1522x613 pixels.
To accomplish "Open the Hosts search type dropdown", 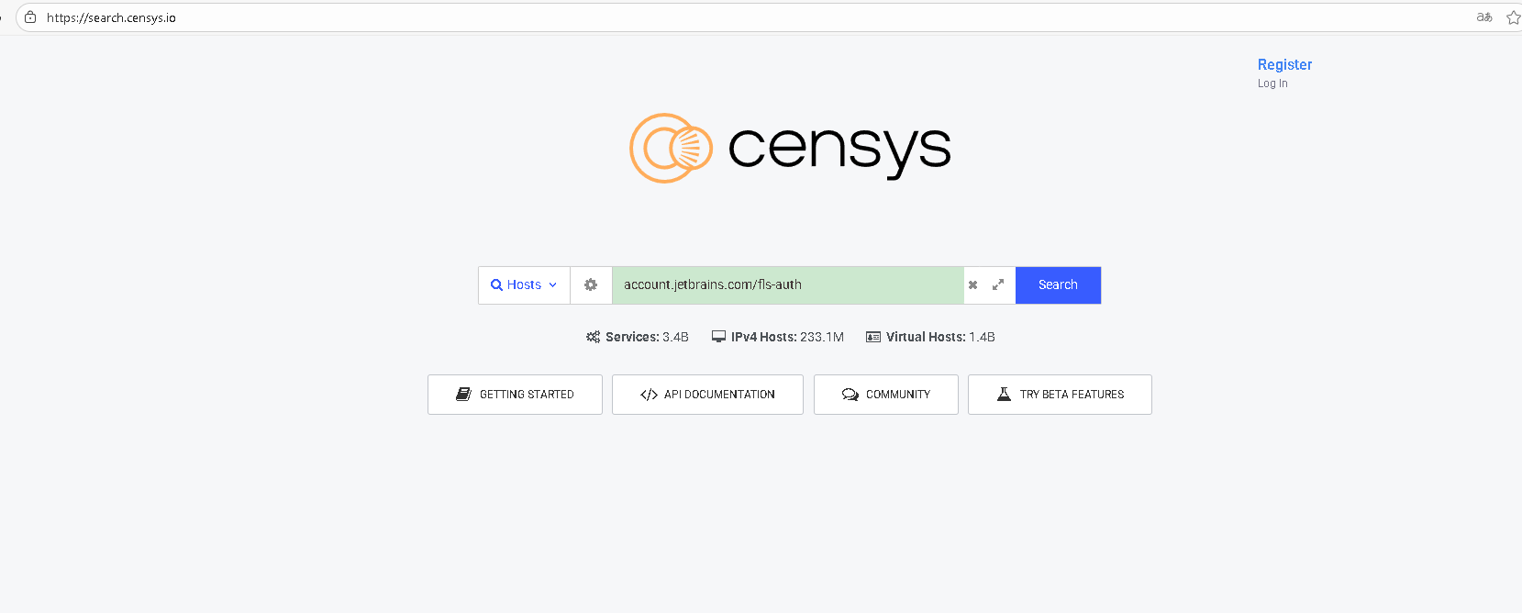I will pos(524,285).
